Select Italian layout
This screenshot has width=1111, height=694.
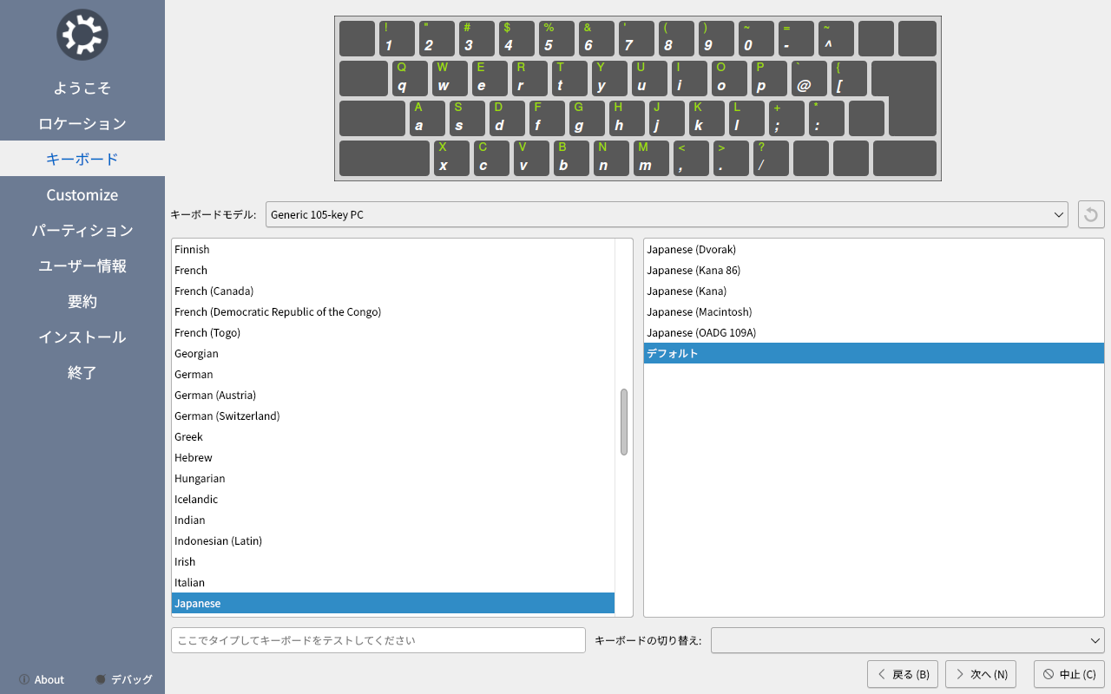393,582
